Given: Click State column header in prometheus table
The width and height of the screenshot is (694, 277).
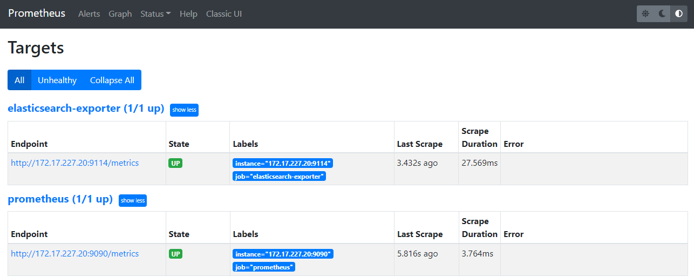Looking at the screenshot, I should (x=179, y=234).
